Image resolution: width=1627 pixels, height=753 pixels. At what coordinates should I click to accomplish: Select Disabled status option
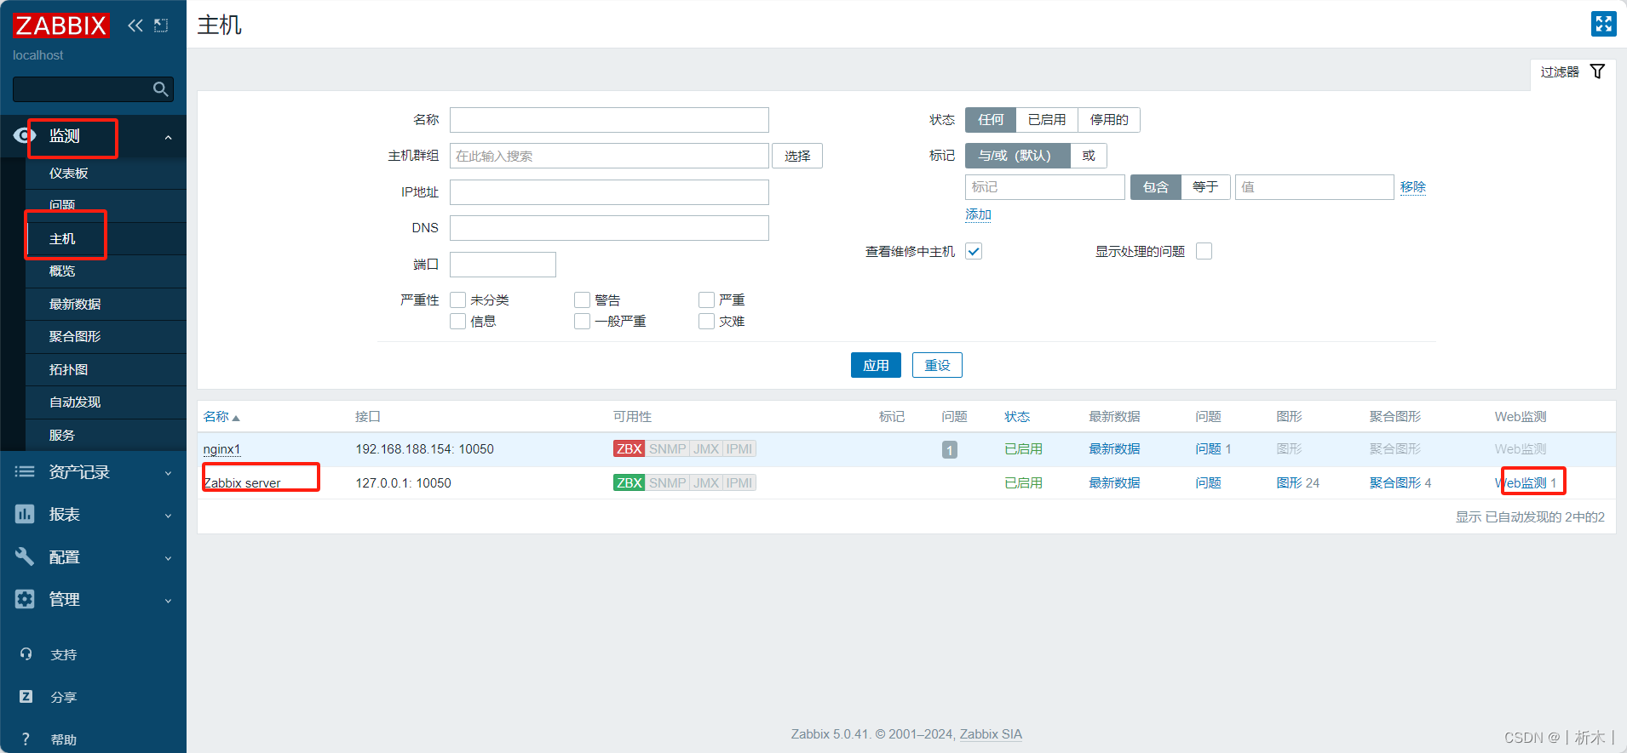point(1109,120)
